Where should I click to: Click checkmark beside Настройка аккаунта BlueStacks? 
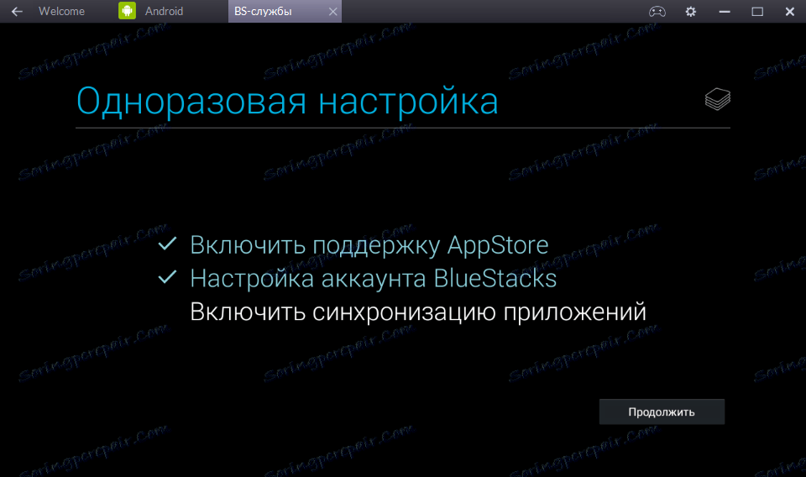(x=168, y=277)
